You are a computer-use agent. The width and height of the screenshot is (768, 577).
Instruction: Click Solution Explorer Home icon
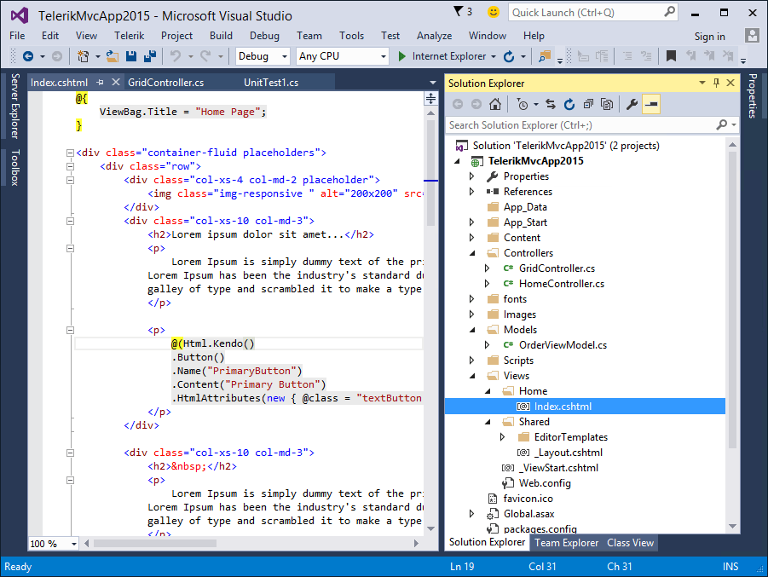(495, 104)
